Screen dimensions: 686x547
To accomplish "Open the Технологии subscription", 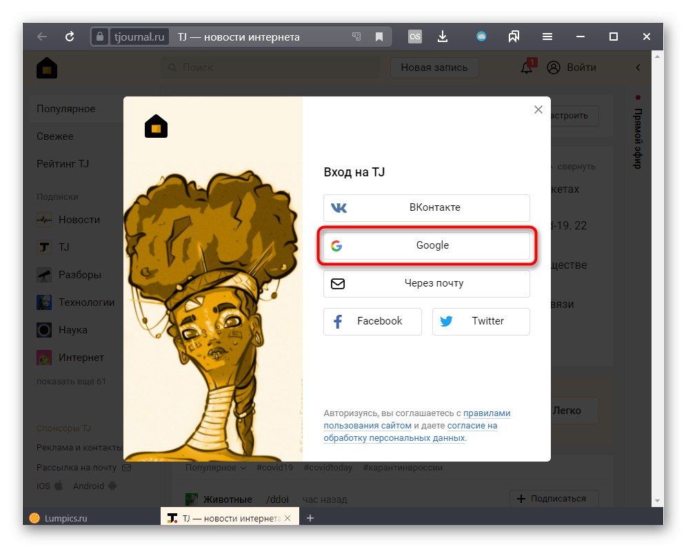I will coord(87,302).
